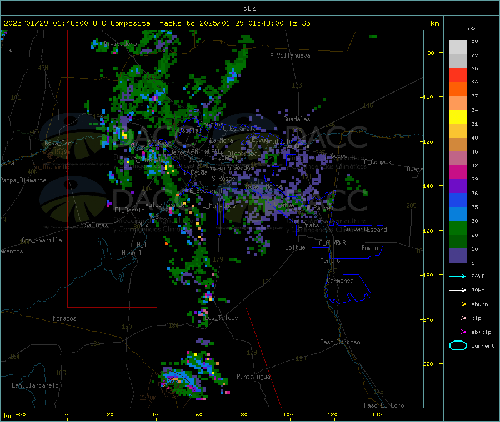Click the Lag.Llancanelo map label
This screenshot has width=500, height=422.
click(x=35, y=385)
